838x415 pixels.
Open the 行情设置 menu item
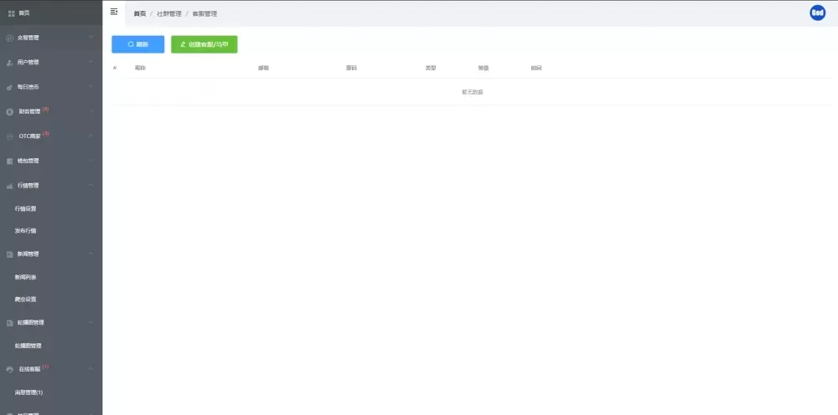pos(26,208)
